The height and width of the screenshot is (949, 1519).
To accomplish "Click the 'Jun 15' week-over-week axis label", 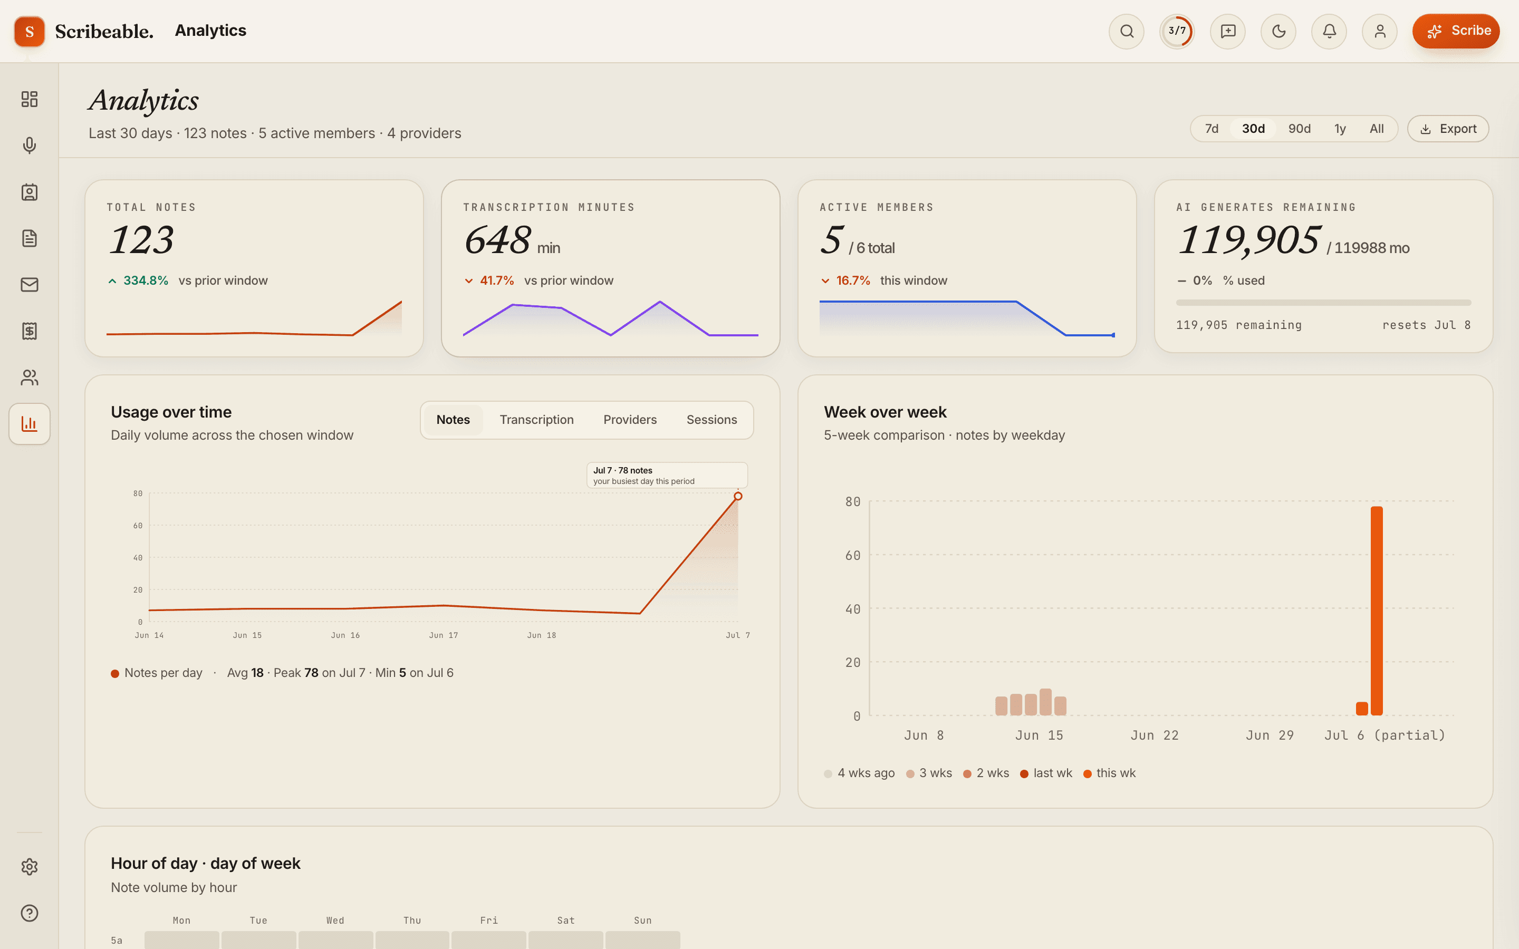I will [x=1040, y=735].
